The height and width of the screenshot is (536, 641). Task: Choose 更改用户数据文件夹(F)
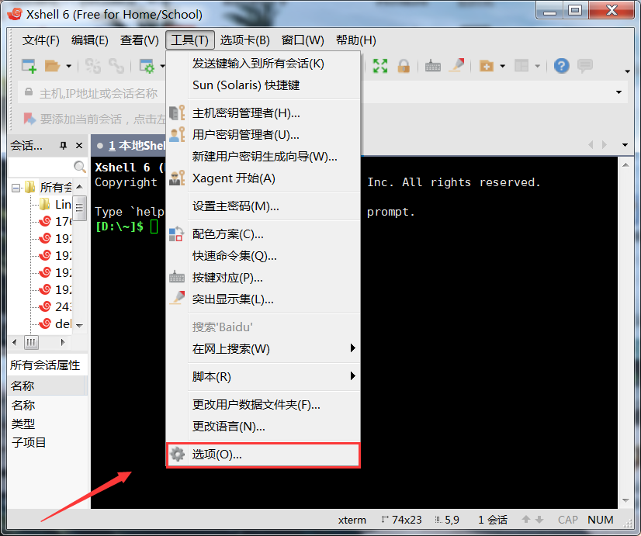263,405
